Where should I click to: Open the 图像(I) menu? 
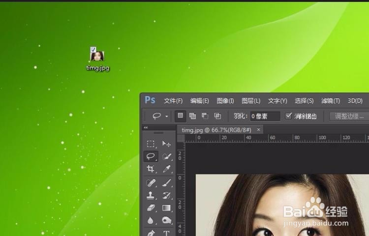[x=225, y=101]
